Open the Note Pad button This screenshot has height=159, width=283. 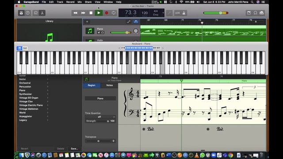[249, 13]
